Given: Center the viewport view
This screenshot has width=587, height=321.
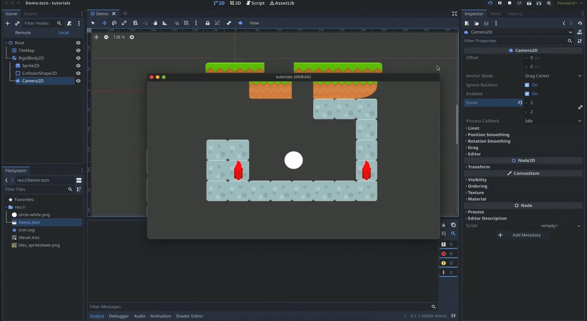Looking at the screenshot, I should coord(96,37).
